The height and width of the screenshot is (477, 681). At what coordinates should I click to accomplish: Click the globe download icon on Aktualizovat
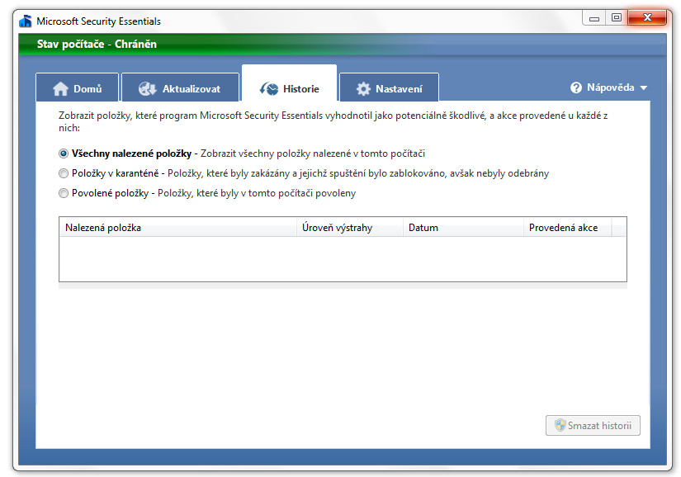[147, 88]
